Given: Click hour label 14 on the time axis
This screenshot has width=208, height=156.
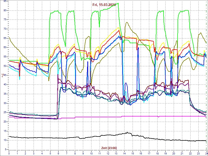Looking at the screenshot, I should point(124,153).
